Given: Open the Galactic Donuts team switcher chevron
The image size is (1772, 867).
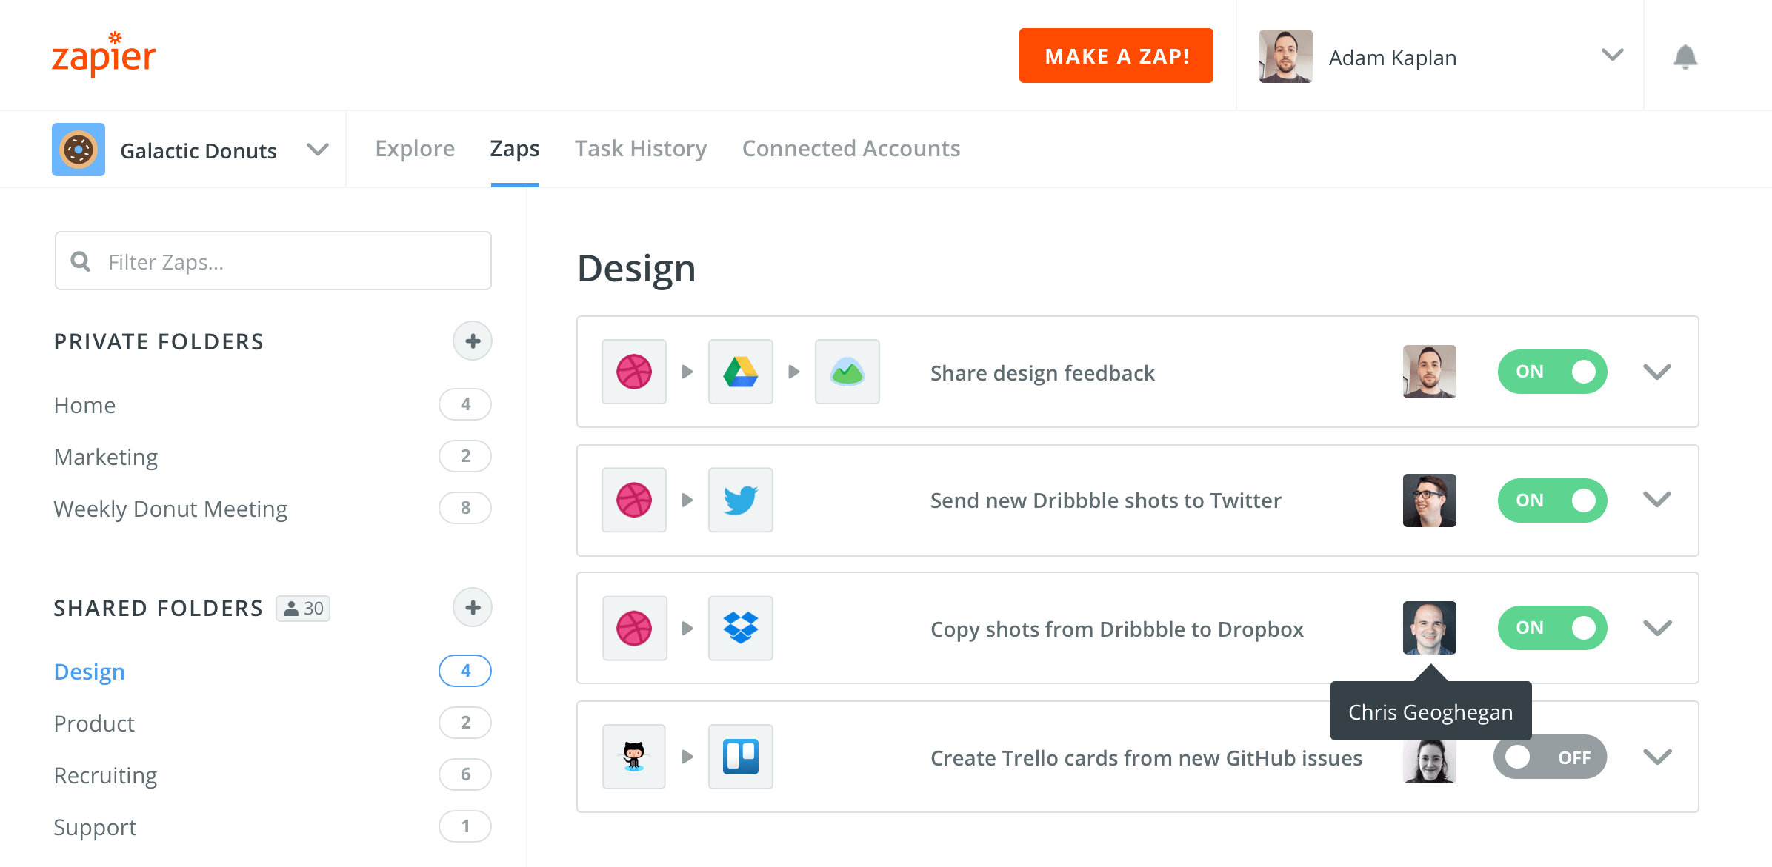Looking at the screenshot, I should 318,150.
